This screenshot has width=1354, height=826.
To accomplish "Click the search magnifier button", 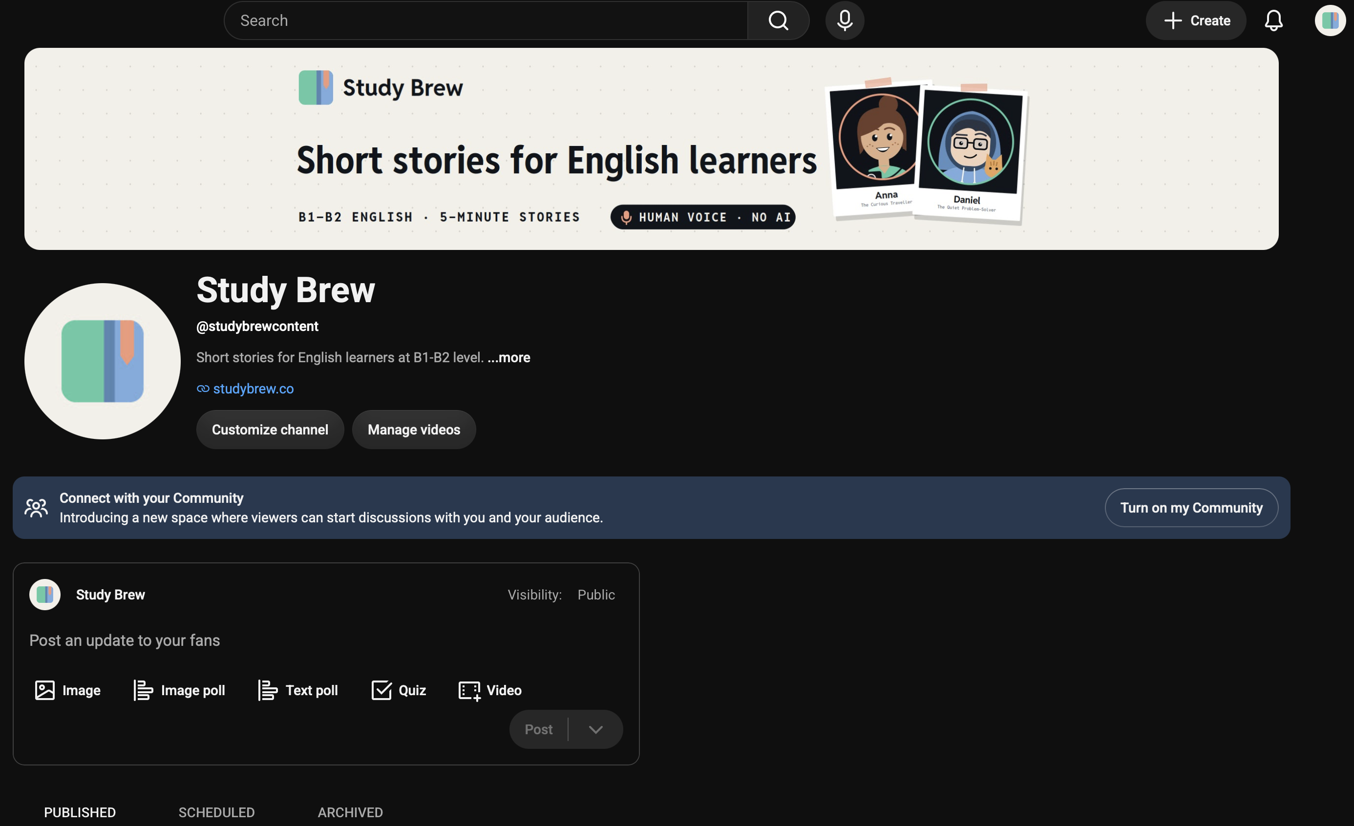I will pos(778,21).
